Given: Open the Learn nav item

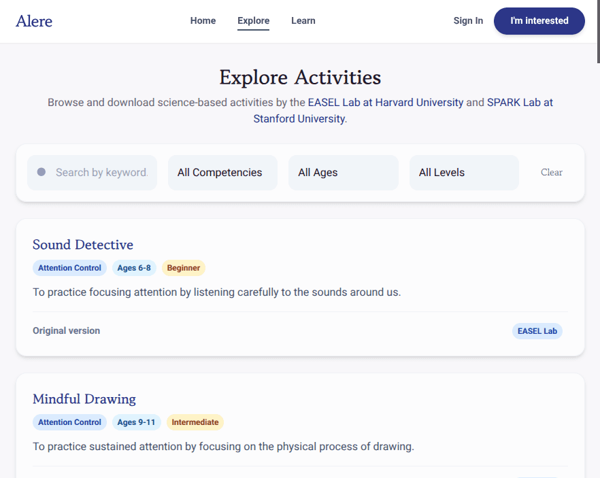Looking at the screenshot, I should [x=303, y=20].
